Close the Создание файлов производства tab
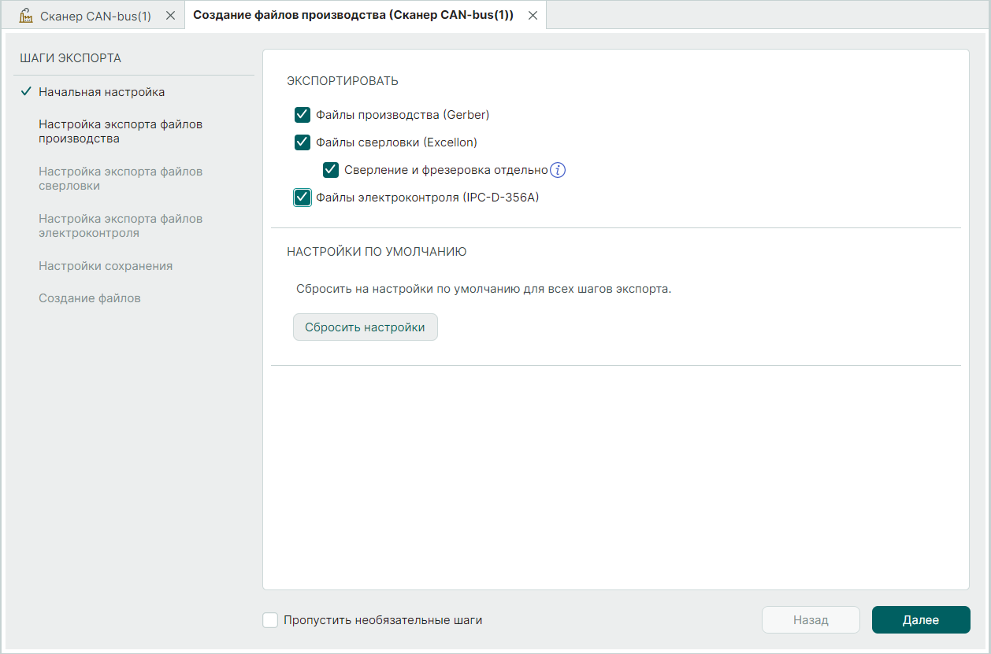The image size is (991, 654). click(533, 16)
